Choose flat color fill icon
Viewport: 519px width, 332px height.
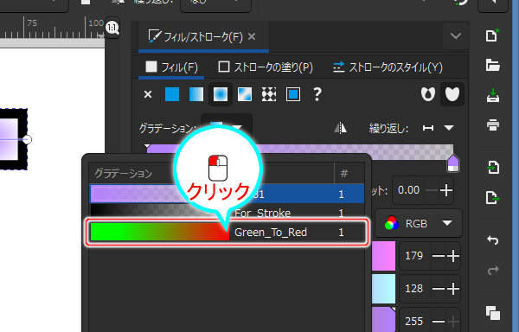172,94
